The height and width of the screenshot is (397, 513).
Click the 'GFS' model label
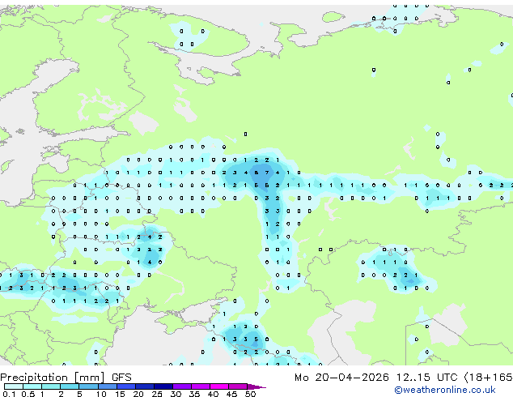[x=121, y=378]
